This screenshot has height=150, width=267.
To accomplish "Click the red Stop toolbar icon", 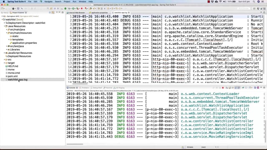I will click(x=82, y=8).
